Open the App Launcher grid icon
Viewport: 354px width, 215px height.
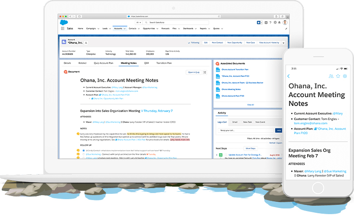(62, 28)
